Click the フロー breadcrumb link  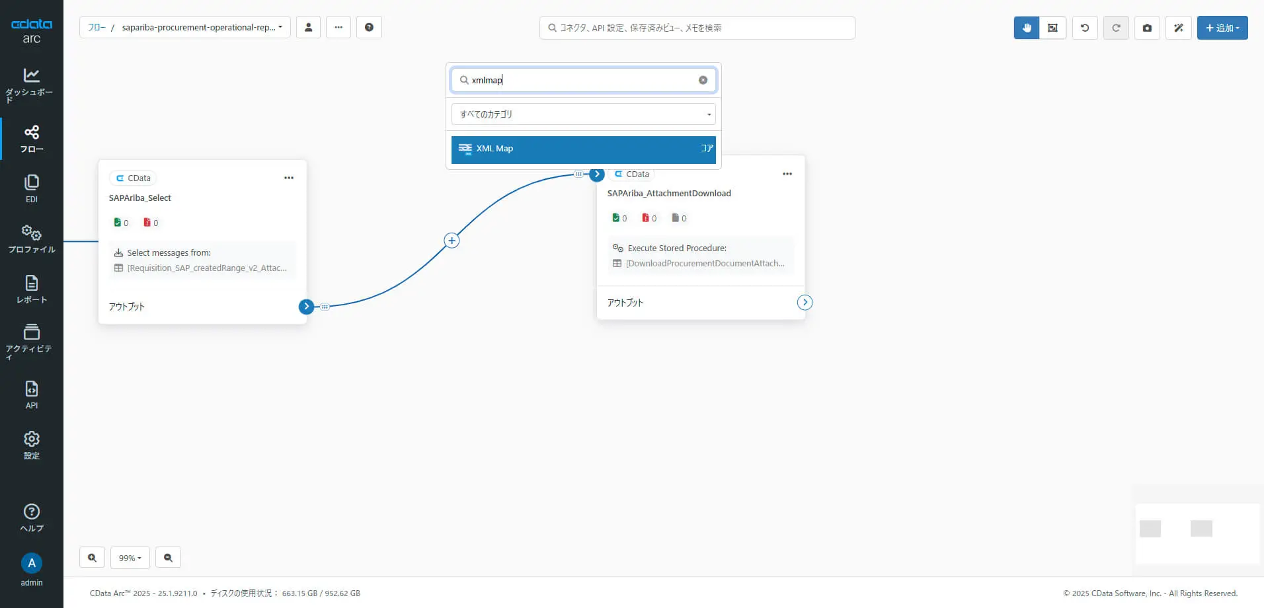click(97, 27)
